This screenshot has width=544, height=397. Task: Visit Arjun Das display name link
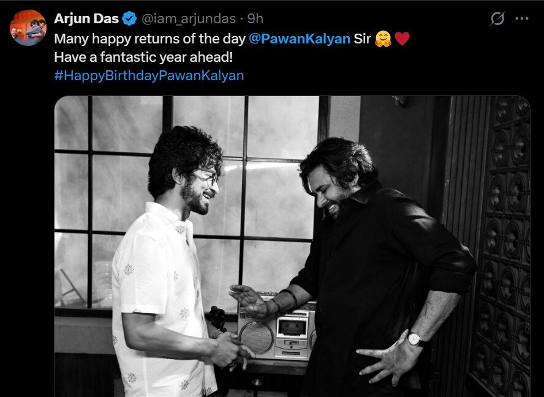point(86,19)
